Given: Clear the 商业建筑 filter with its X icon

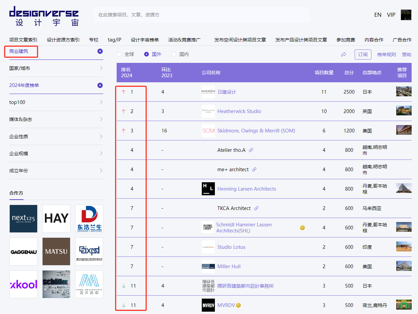Looking at the screenshot, I should pos(100,51).
